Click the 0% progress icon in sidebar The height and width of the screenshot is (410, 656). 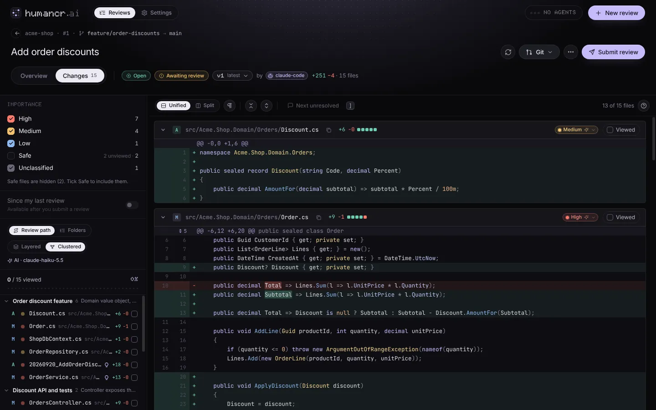134,279
